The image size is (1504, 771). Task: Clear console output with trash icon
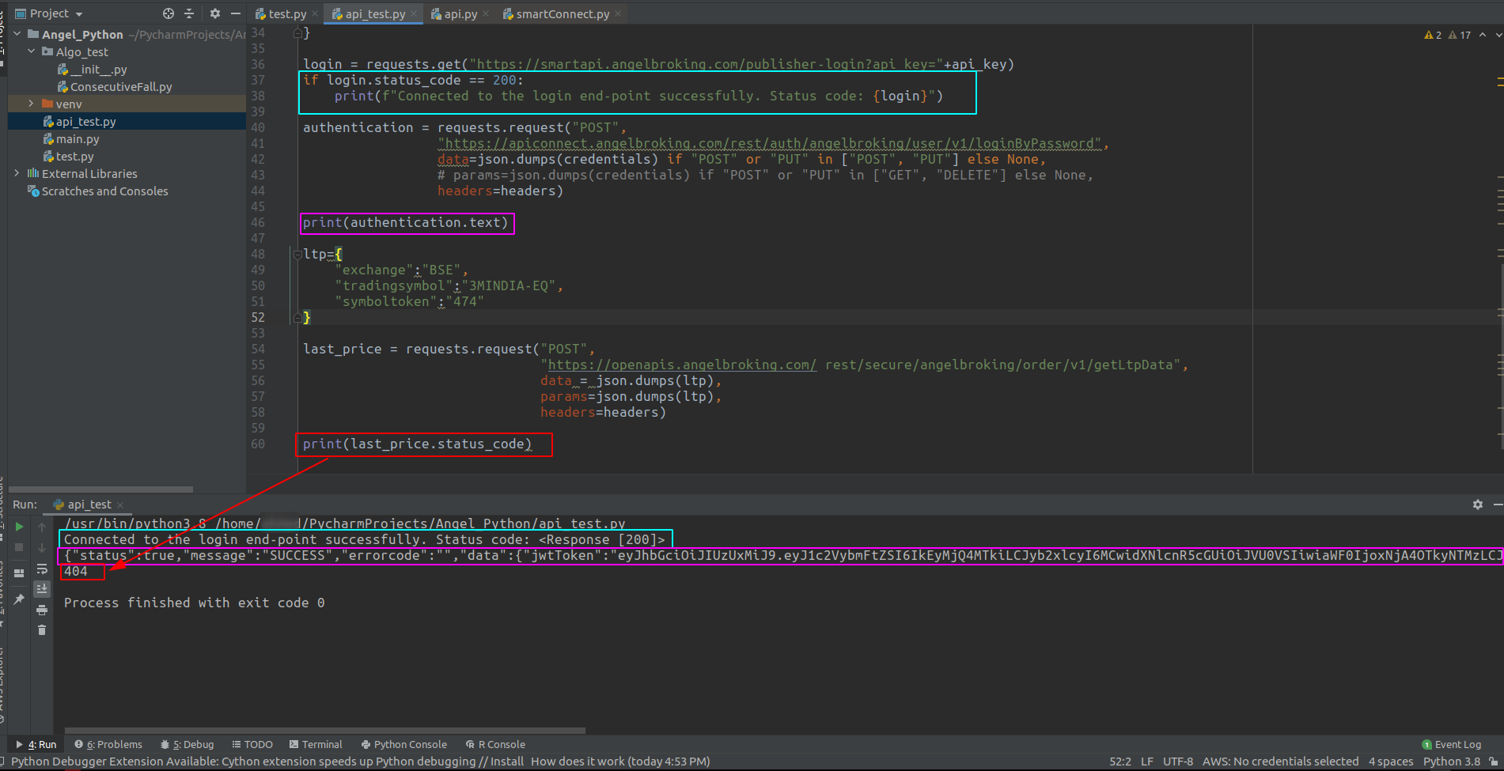[42, 630]
